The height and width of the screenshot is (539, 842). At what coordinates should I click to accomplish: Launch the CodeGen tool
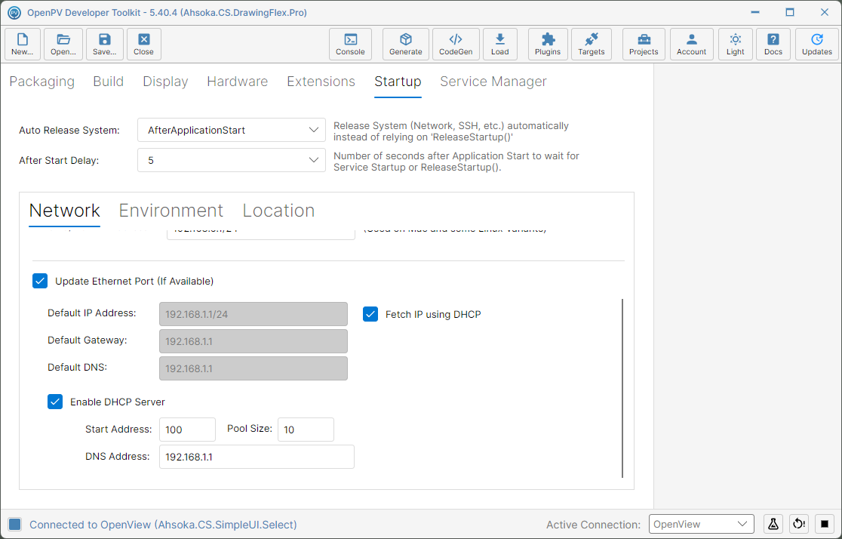point(456,44)
